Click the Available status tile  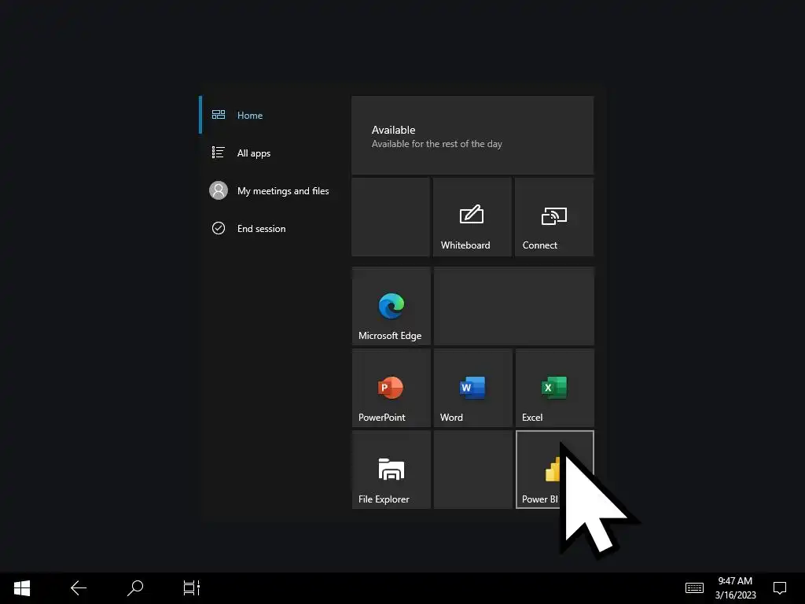(472, 135)
